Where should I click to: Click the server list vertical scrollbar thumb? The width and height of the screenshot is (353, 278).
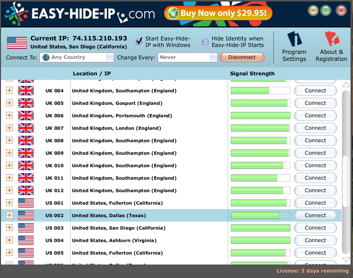(346, 181)
